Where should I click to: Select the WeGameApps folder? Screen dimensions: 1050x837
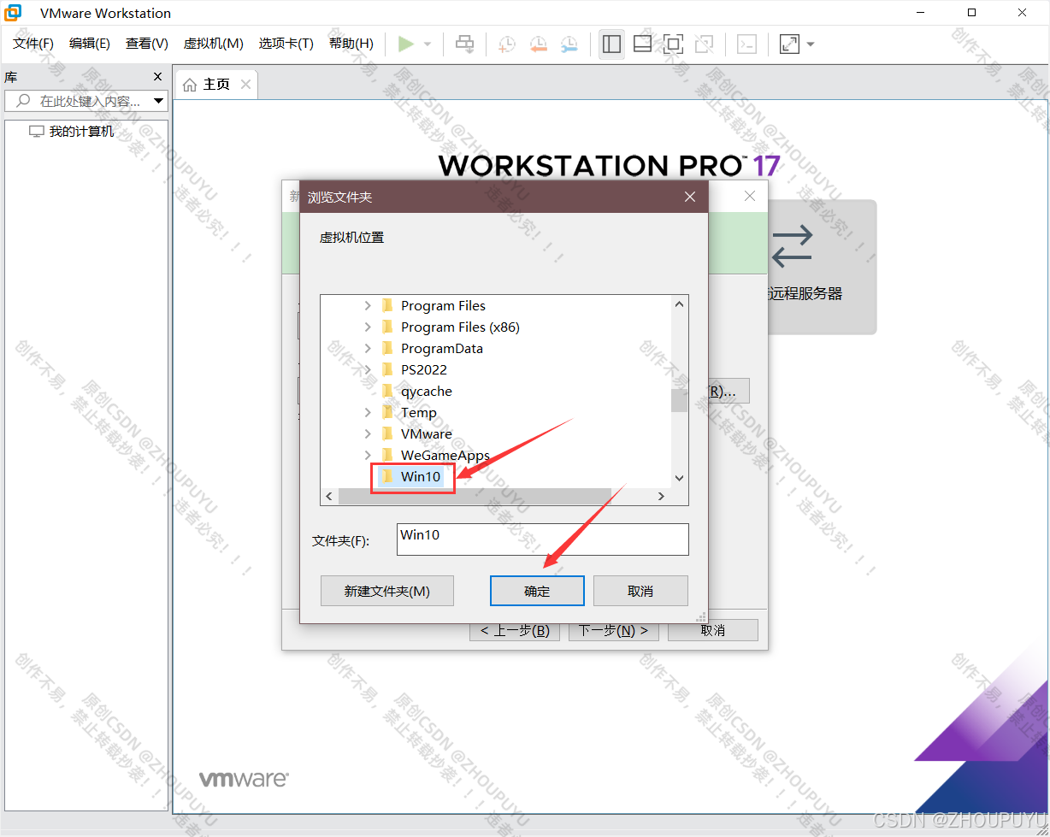point(445,455)
